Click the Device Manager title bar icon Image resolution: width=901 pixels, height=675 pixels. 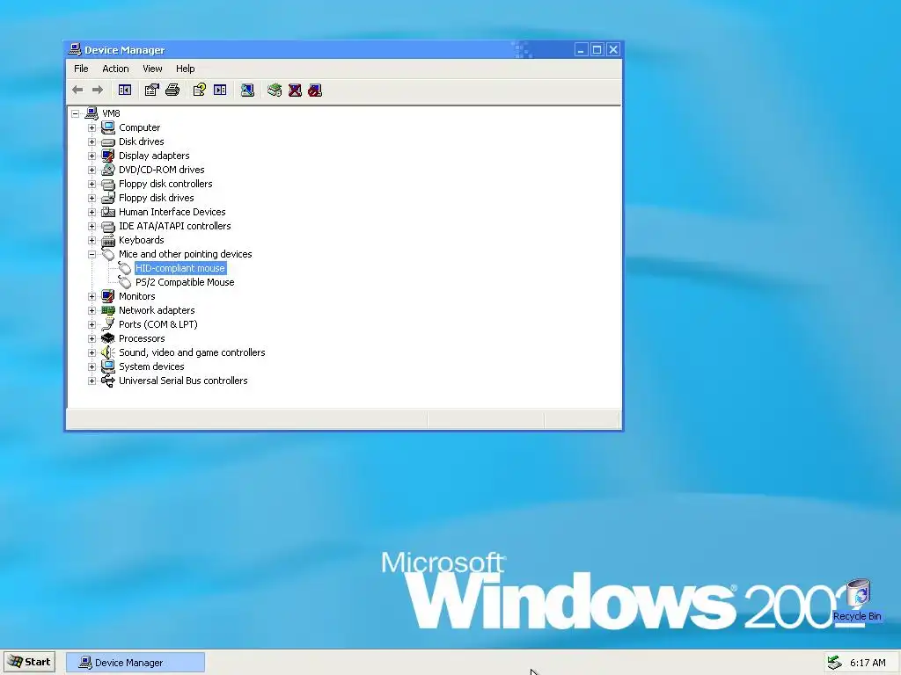click(x=75, y=50)
